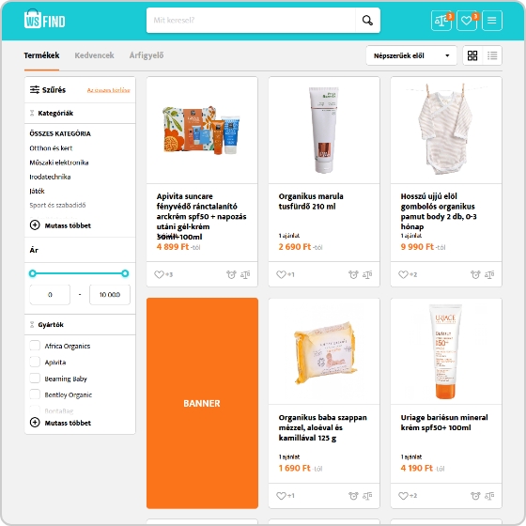The width and height of the screenshot is (526, 526).
Task: Click the right price slider handle
Action: [125, 273]
